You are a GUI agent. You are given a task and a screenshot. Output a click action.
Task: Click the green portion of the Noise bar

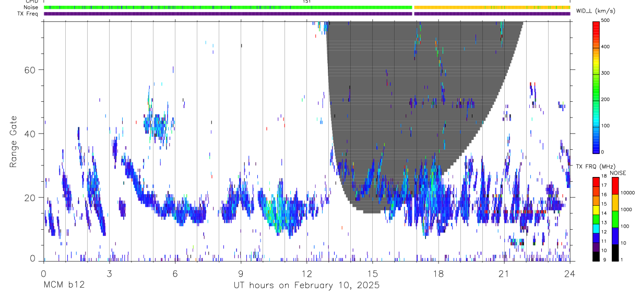(228, 7)
